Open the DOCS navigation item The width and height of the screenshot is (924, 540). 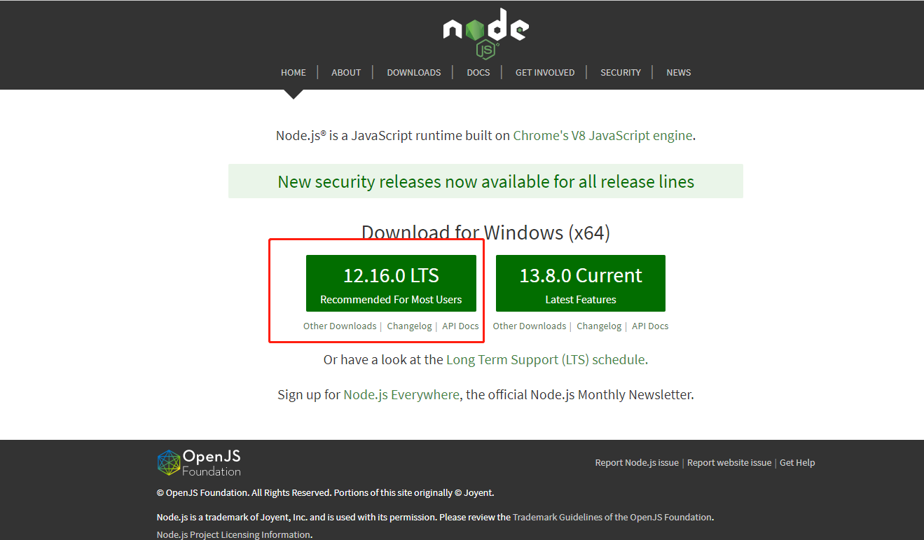coord(478,72)
